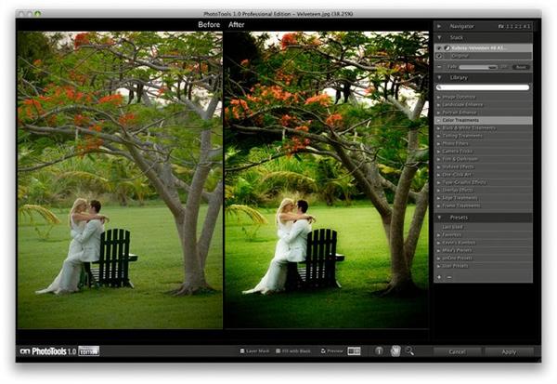
Task: Click the Library search field
Action: 483,87
